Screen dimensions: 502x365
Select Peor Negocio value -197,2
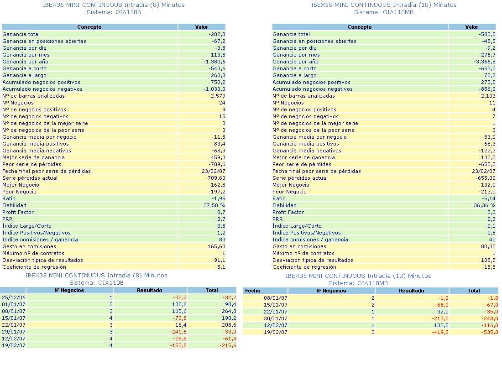(217, 192)
